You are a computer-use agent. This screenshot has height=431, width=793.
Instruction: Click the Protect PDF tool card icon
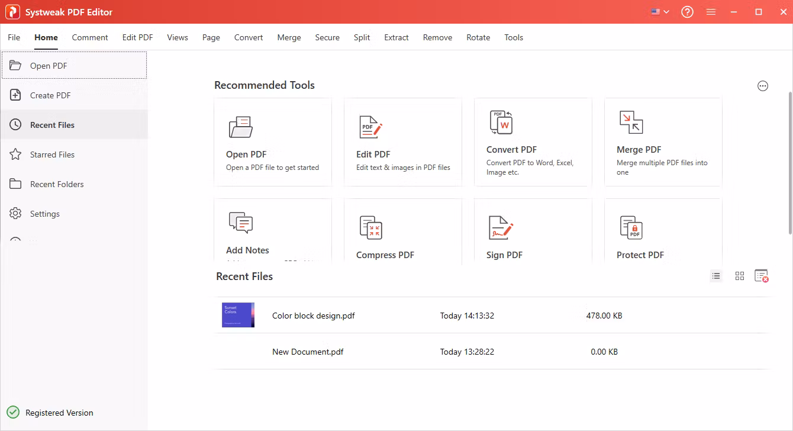(631, 227)
